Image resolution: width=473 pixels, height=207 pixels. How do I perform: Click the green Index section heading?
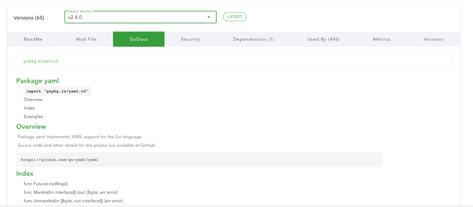(25, 174)
